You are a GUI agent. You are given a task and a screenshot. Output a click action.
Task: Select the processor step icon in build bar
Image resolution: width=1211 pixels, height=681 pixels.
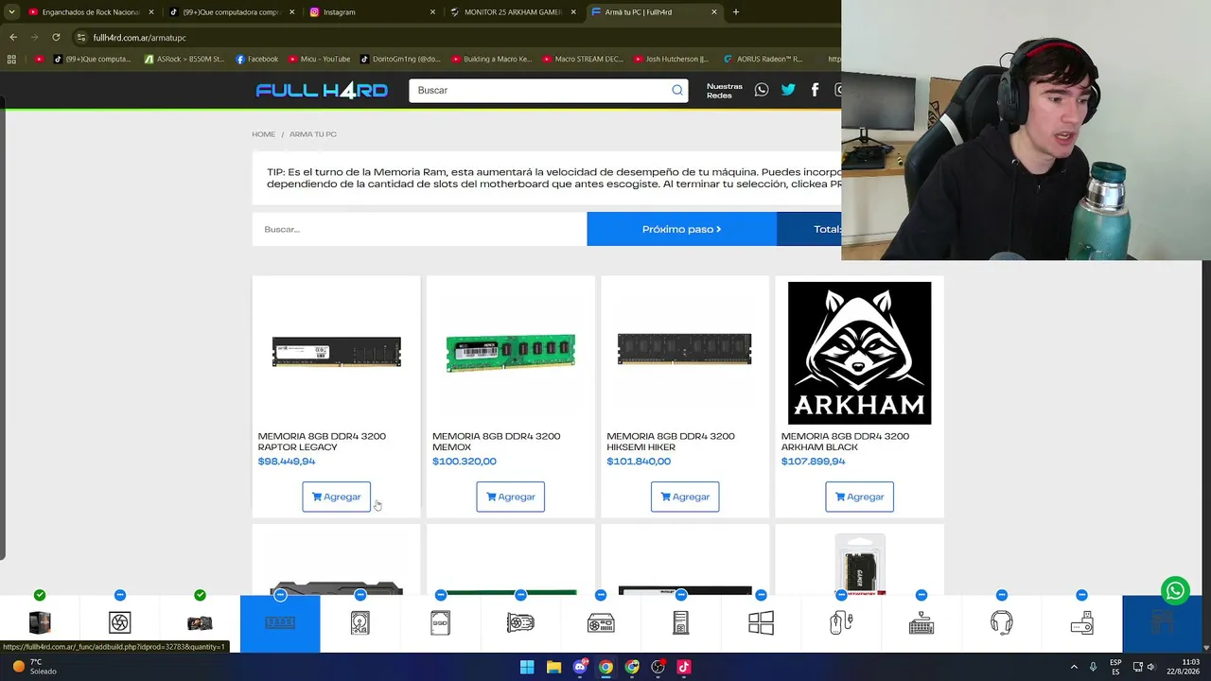pos(40,622)
